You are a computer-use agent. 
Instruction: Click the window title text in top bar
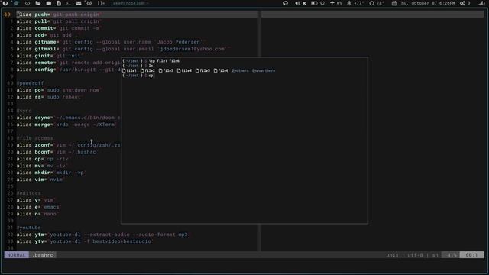(x=129, y=3)
